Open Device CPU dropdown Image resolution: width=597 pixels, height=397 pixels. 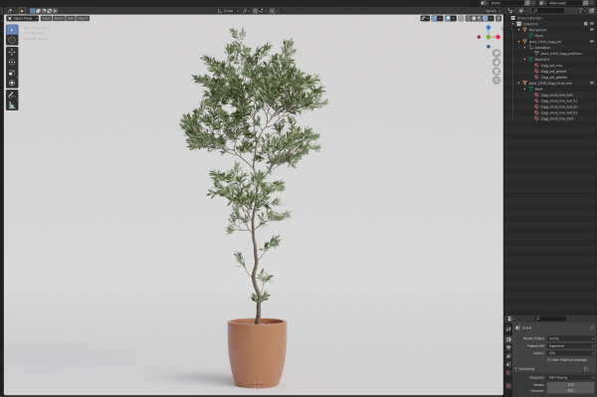pos(570,353)
